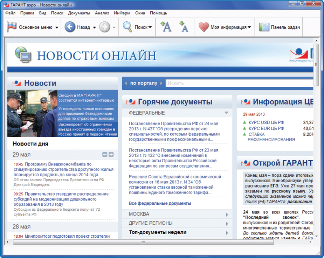Increase font size with larger A icon

pos(166,27)
